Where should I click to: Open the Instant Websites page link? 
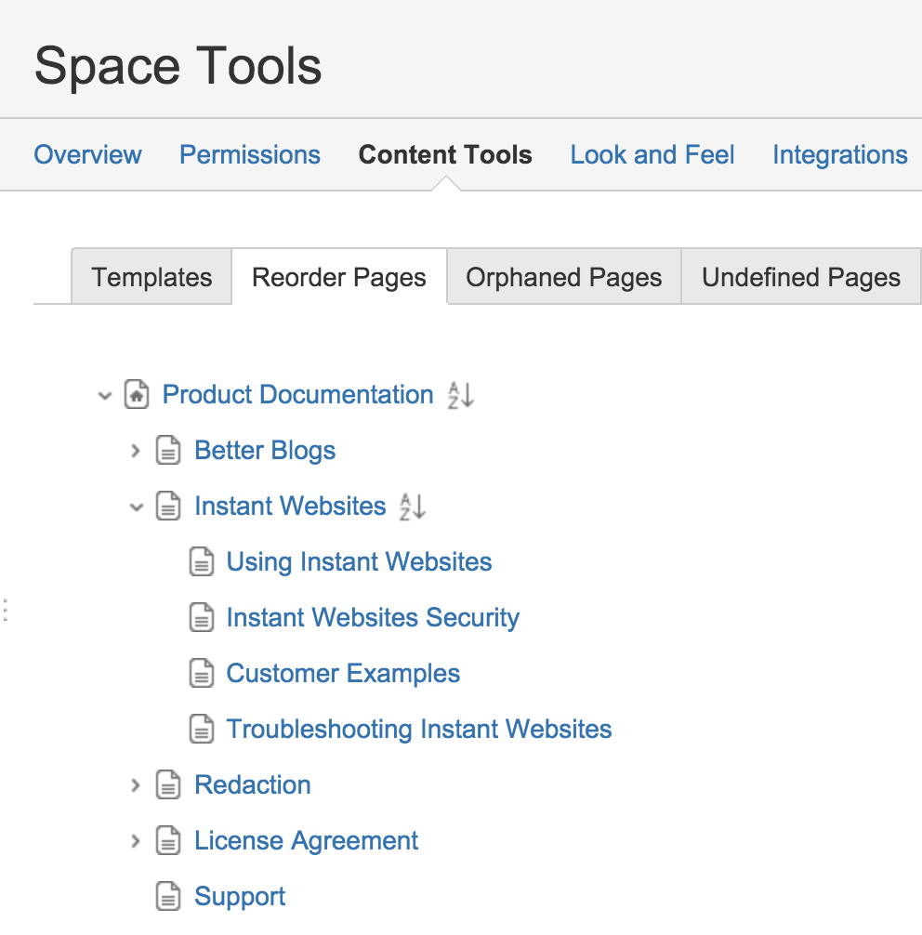[x=290, y=507]
